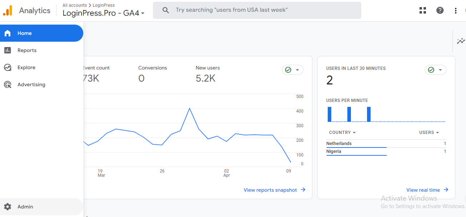Open the COUNTRY column dropdown
This screenshot has height=217, width=466.
click(x=342, y=132)
